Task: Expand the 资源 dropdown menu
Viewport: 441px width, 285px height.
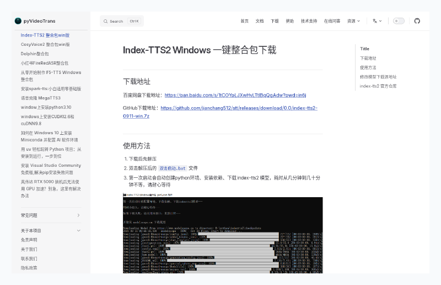Action: [353, 21]
